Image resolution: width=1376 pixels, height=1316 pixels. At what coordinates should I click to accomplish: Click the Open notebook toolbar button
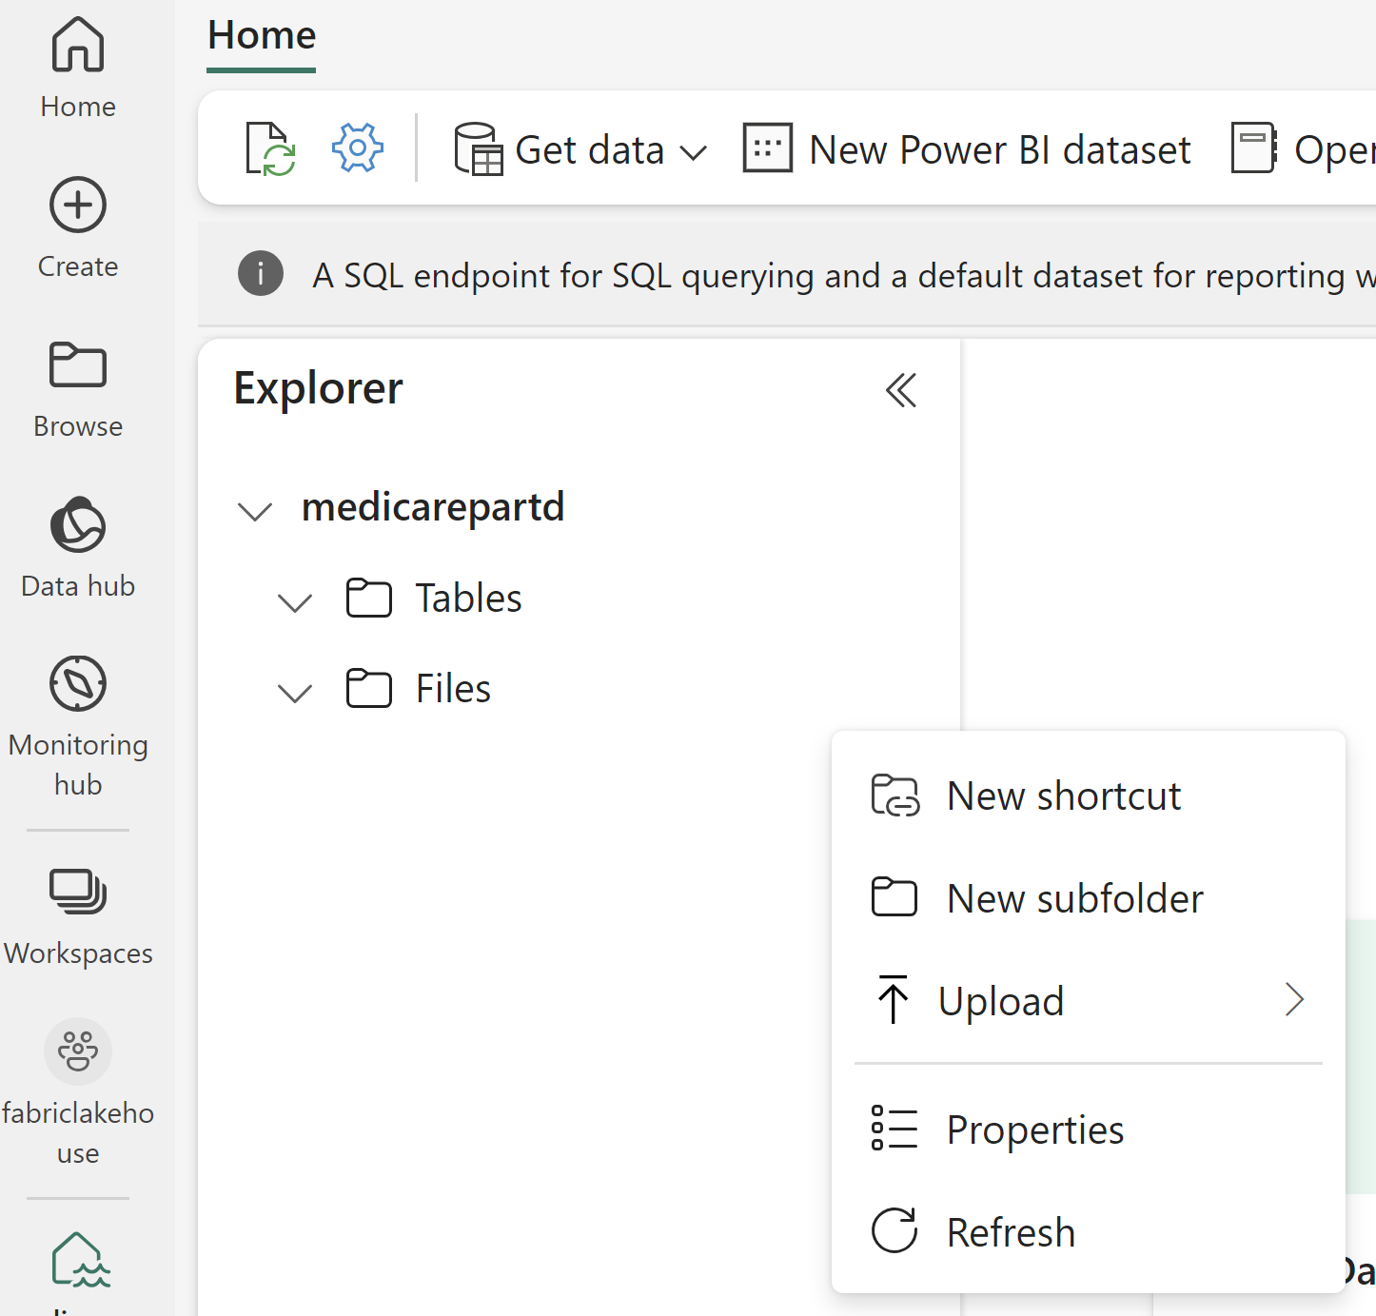pyautogui.click(x=1304, y=149)
